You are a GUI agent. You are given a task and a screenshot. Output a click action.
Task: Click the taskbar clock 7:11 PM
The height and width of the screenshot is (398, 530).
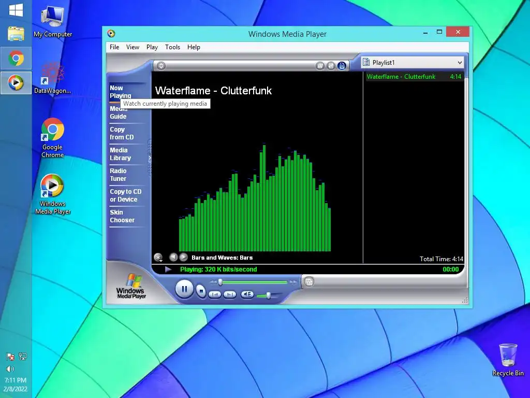tap(16, 380)
